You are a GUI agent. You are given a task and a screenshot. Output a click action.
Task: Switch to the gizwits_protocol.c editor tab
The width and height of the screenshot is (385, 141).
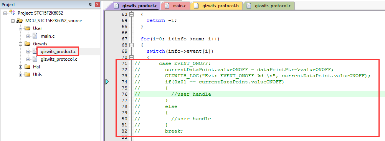click(269, 5)
